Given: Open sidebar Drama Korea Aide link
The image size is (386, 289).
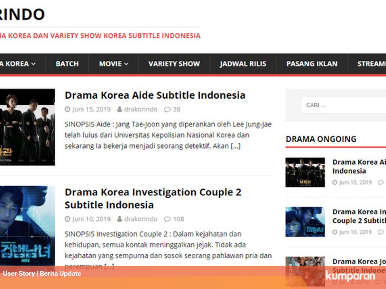Looking at the screenshot, I should pos(359,166).
